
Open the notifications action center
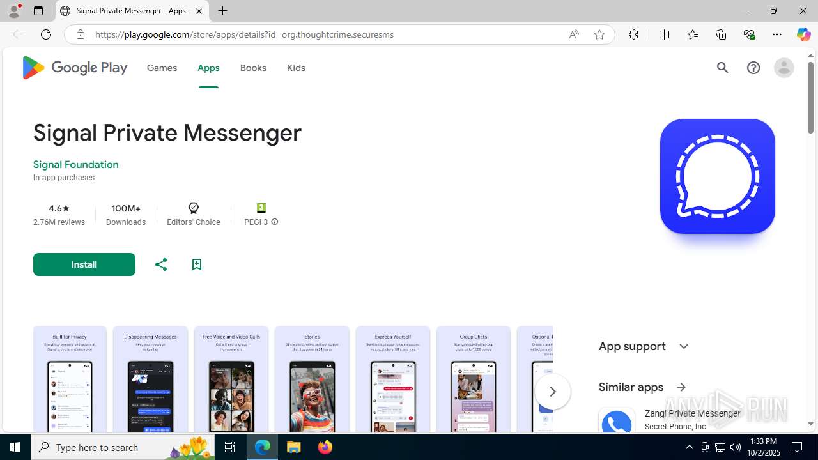(798, 447)
